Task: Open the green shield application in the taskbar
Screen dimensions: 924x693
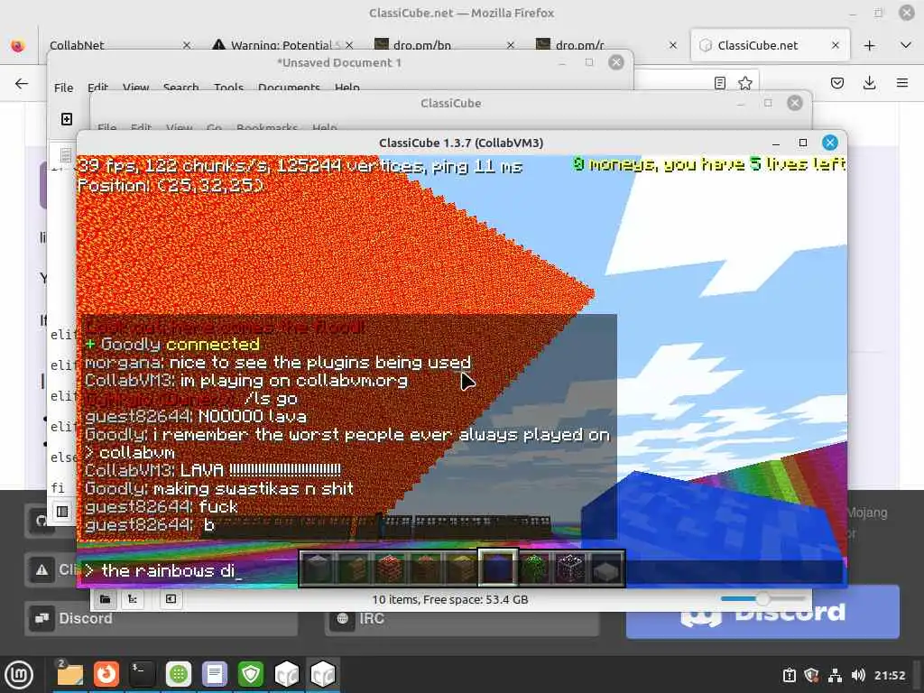Action: 251,674
